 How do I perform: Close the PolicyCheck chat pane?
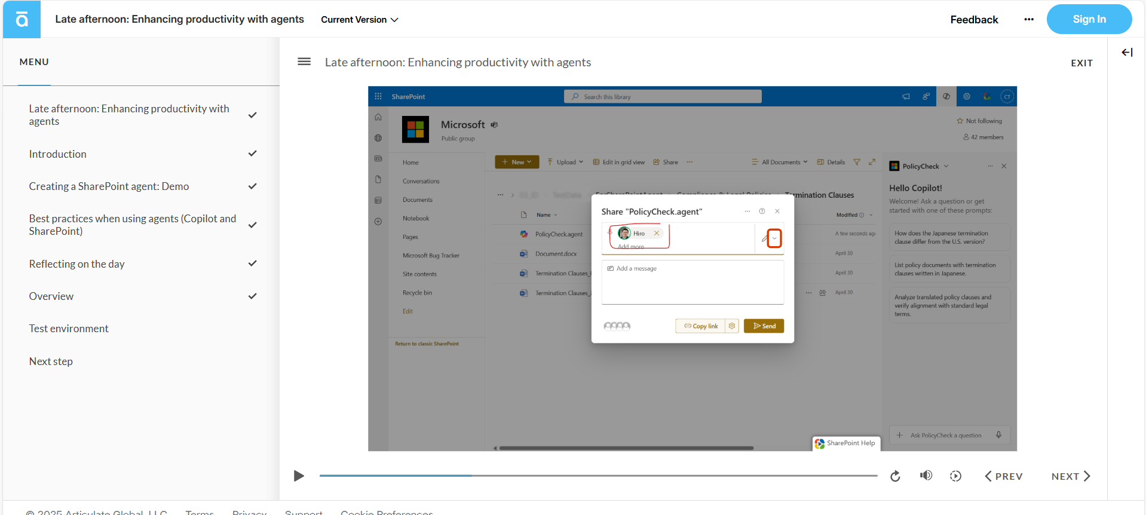(1004, 166)
